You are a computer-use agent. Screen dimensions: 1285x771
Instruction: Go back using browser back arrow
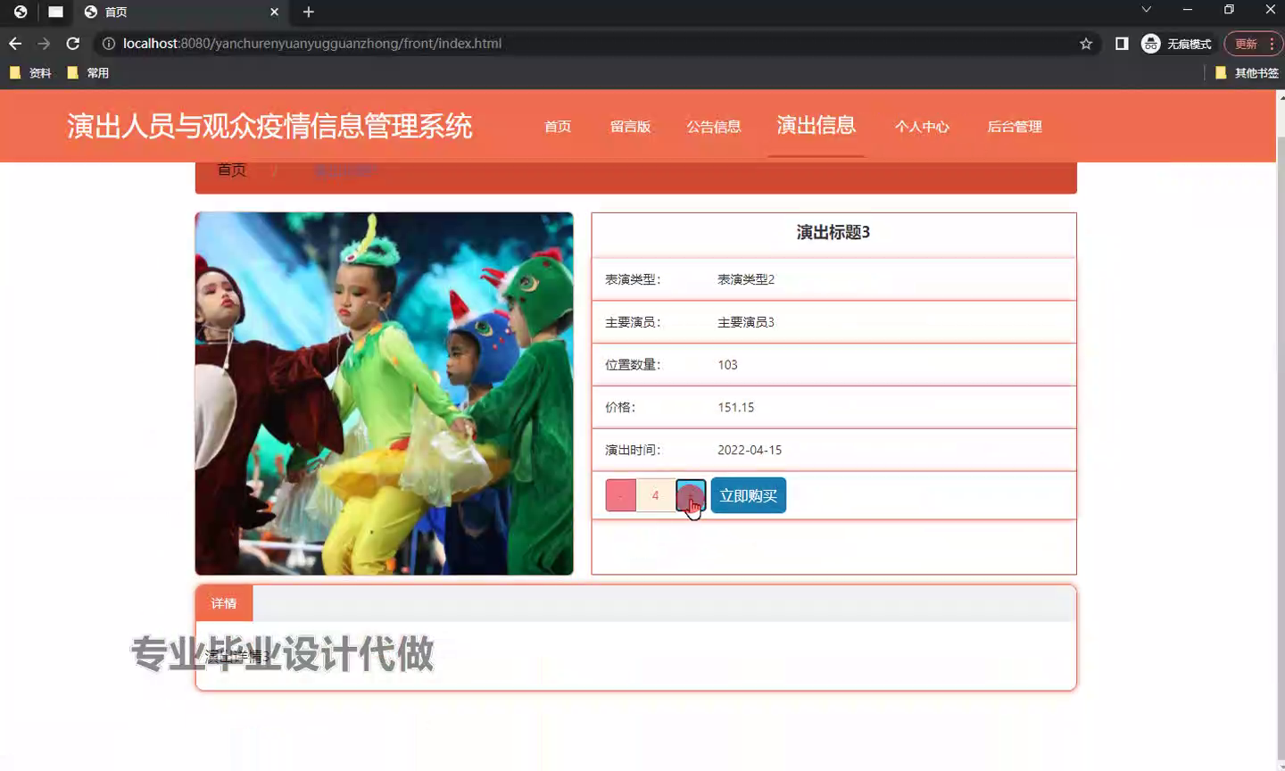[x=15, y=43]
